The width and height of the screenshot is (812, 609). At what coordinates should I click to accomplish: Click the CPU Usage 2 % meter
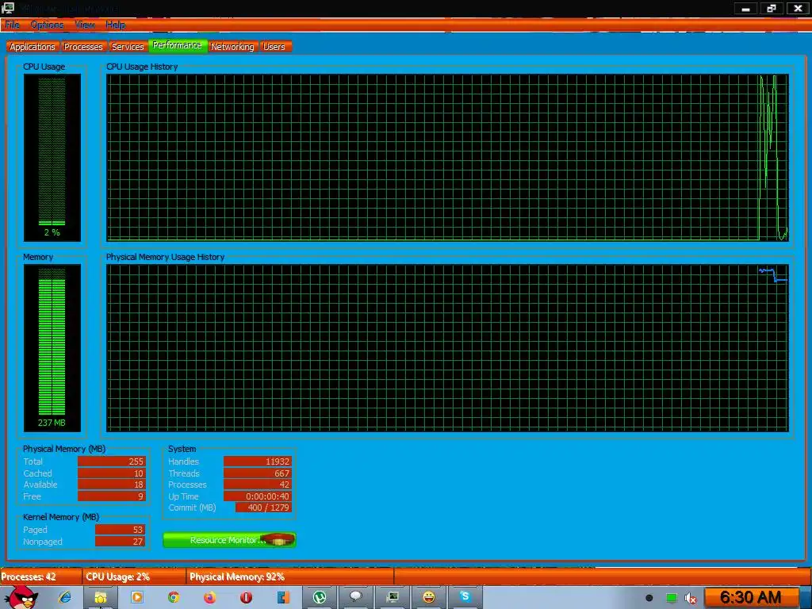(x=52, y=158)
